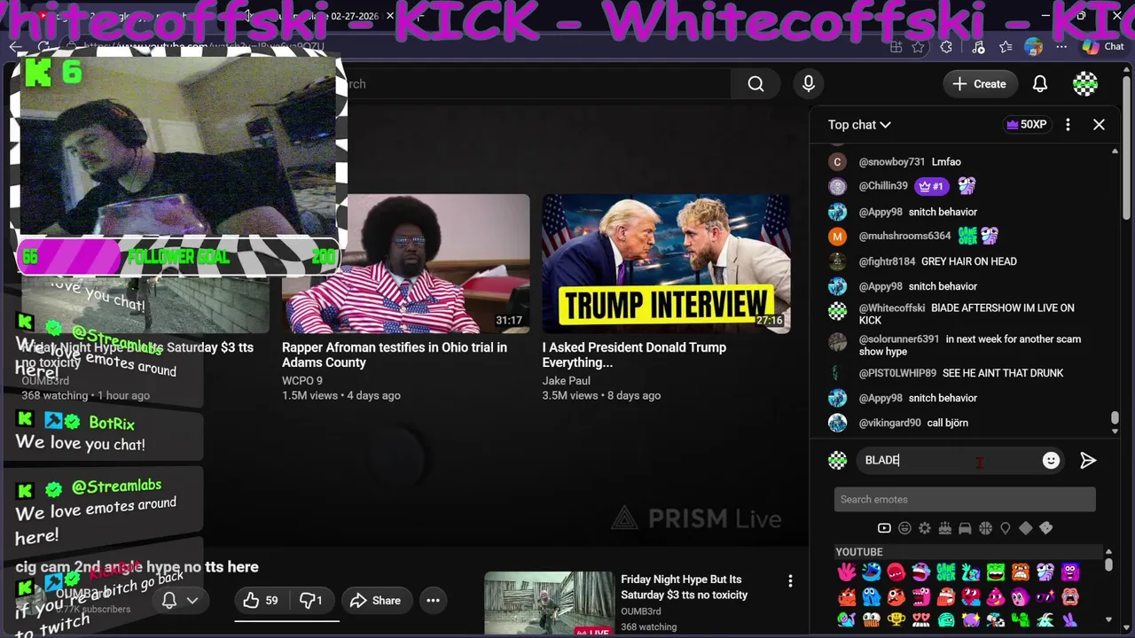The image size is (1135, 638).
Task: Click the search magnifier button
Action: pyautogui.click(x=755, y=83)
